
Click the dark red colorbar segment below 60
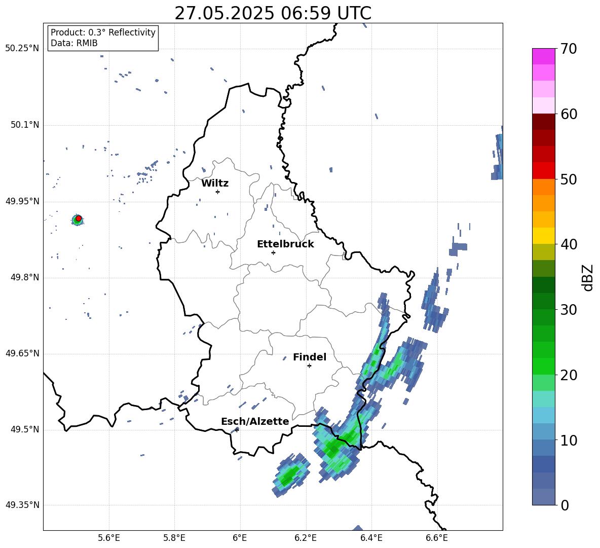click(x=543, y=122)
